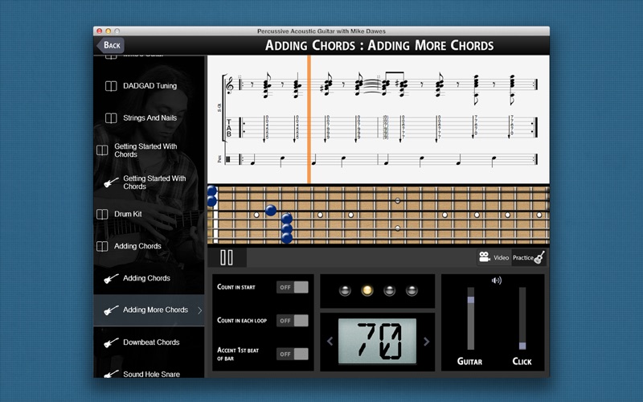The width and height of the screenshot is (643, 402).
Task: Click the book icon for Getting Started With Chords
Action: tap(102, 150)
